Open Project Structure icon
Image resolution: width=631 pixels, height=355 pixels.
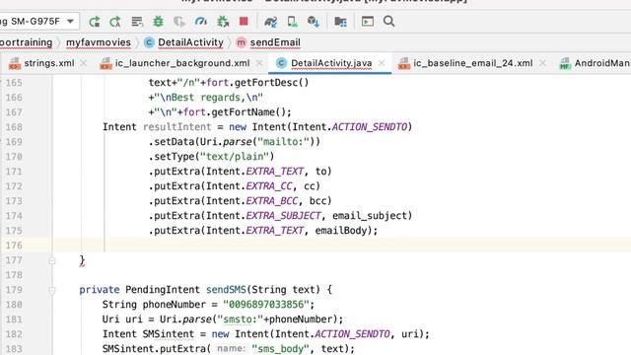pyautogui.click(x=340, y=22)
